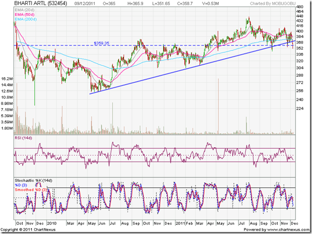Click the Copyright © 2011 ChartNexus text
The width and height of the screenshot is (312, 234).
coord(28,230)
